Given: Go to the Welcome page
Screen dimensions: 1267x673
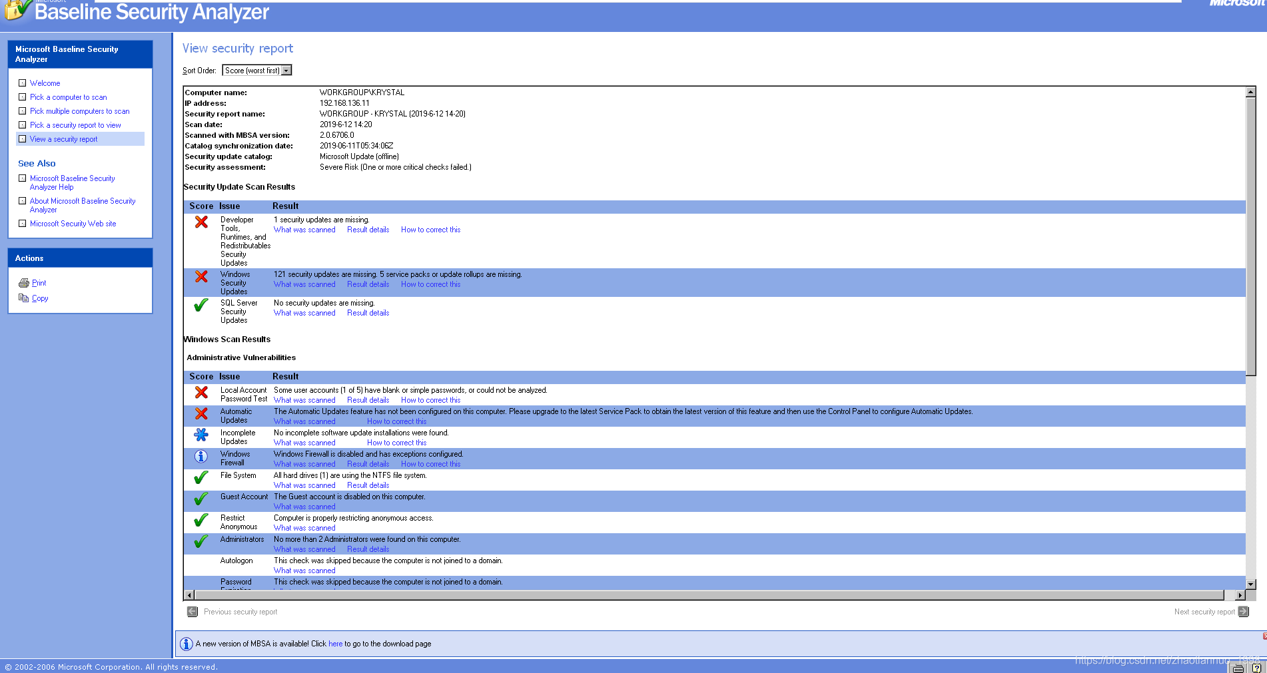Looking at the screenshot, I should click(45, 83).
